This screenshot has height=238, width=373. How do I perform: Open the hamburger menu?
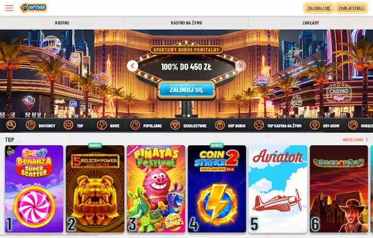[x=9, y=8]
